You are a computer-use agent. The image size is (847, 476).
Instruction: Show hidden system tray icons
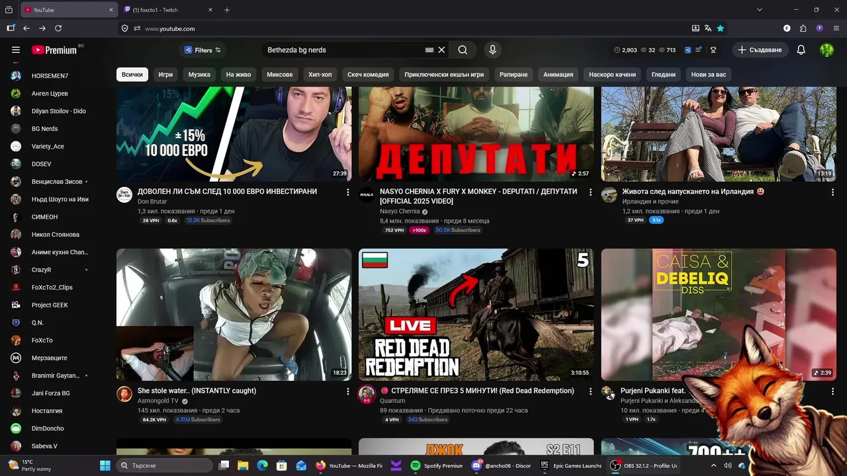[x=713, y=465]
